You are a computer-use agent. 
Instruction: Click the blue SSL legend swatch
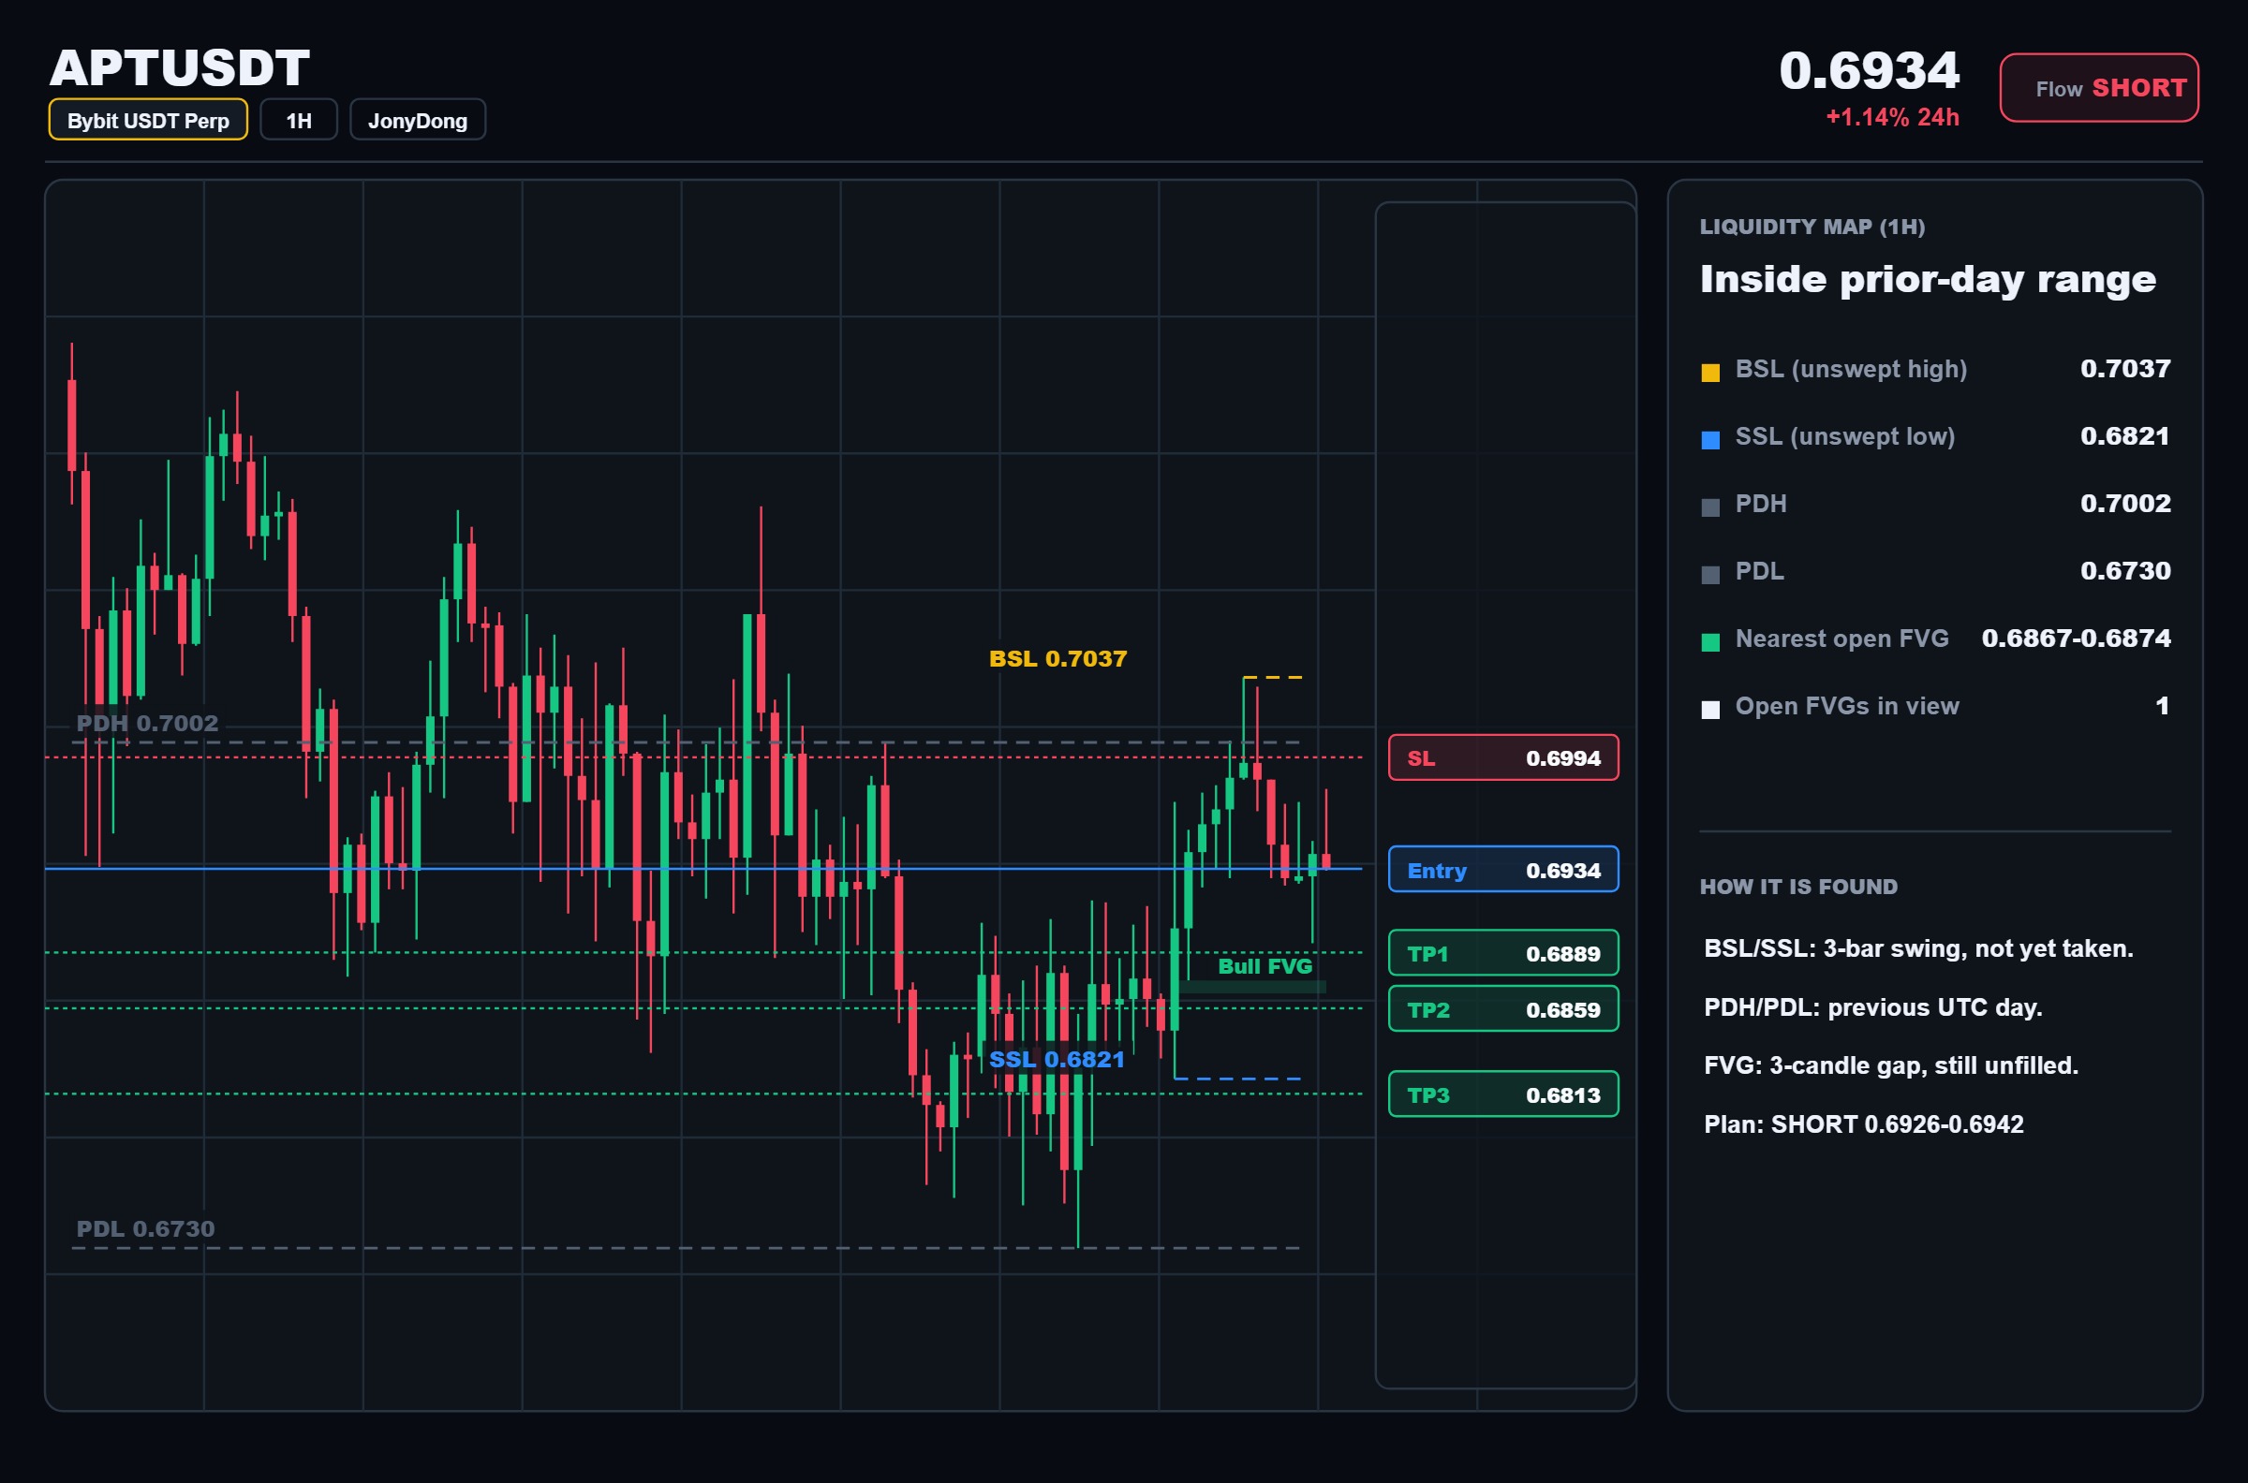[x=1710, y=440]
